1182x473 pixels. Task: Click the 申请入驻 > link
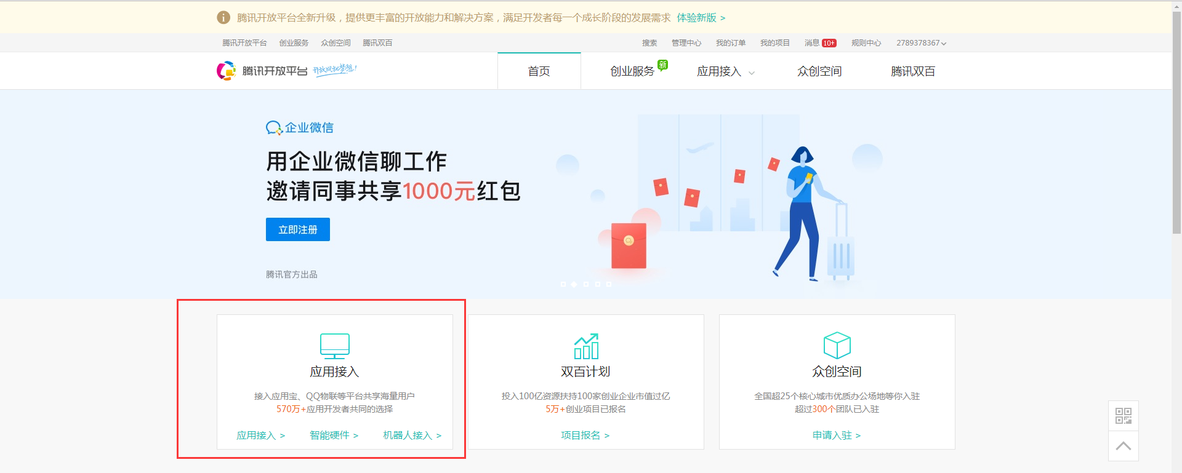pyautogui.click(x=837, y=435)
